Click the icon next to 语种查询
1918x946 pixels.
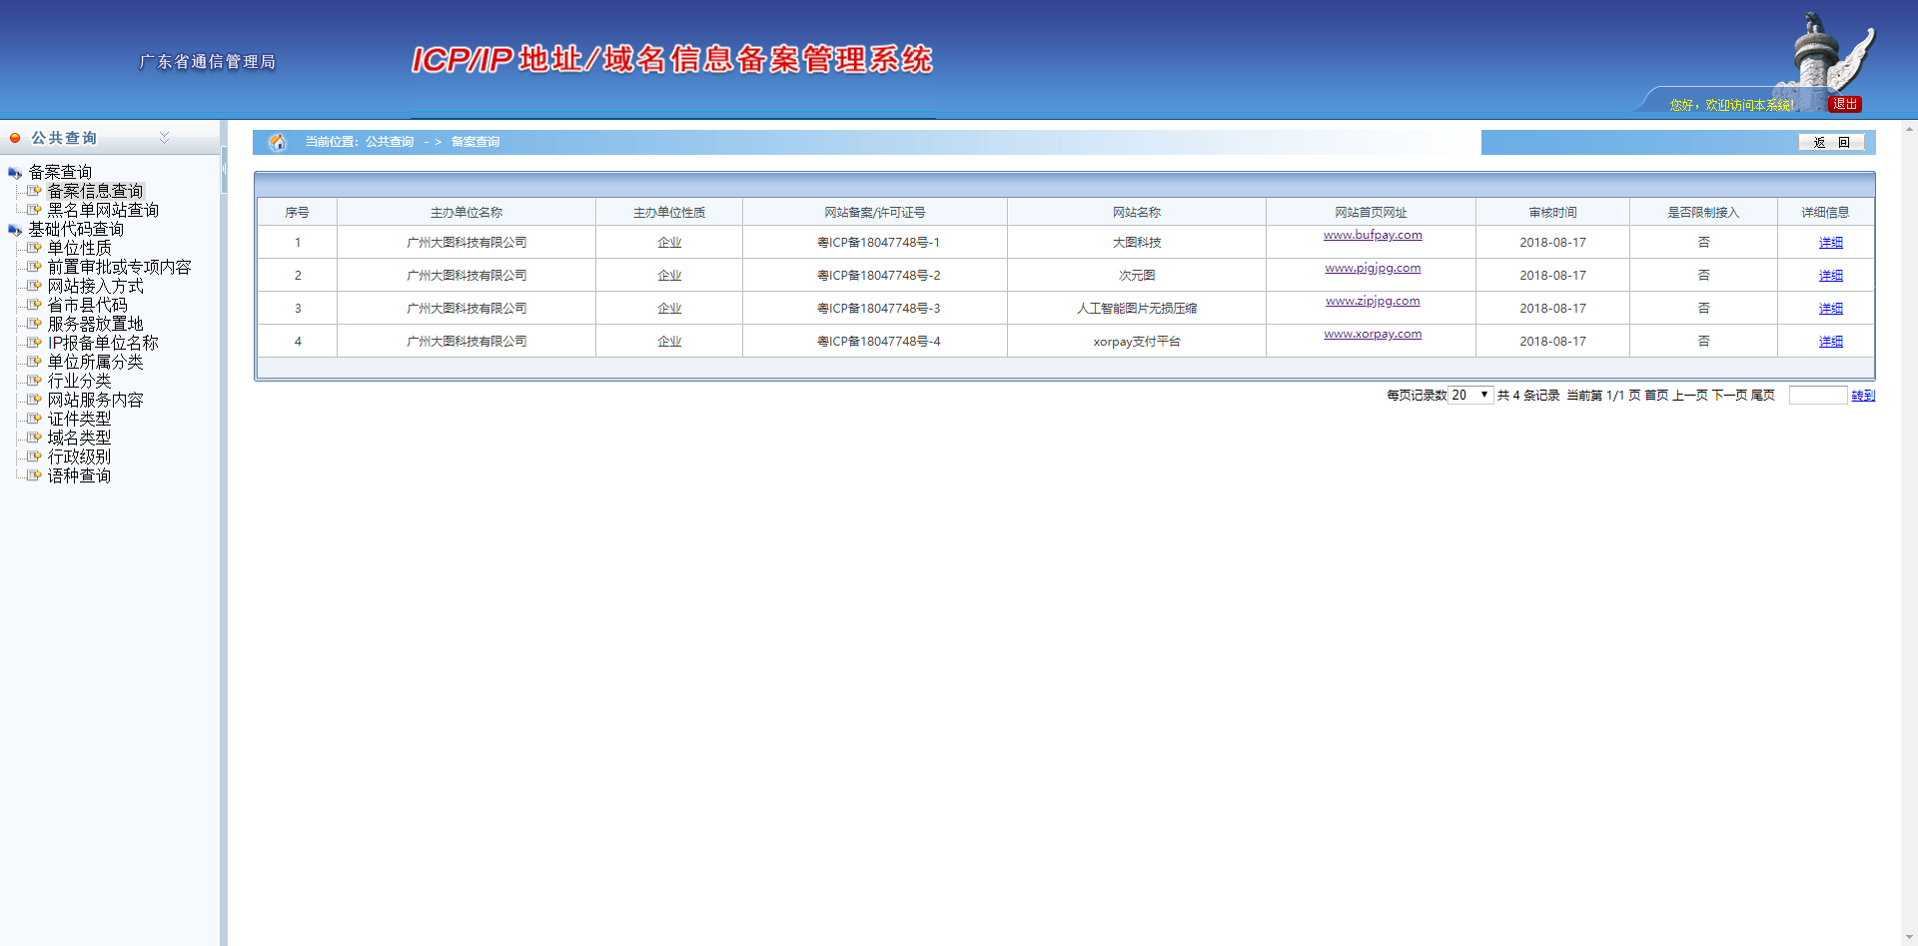coord(34,475)
